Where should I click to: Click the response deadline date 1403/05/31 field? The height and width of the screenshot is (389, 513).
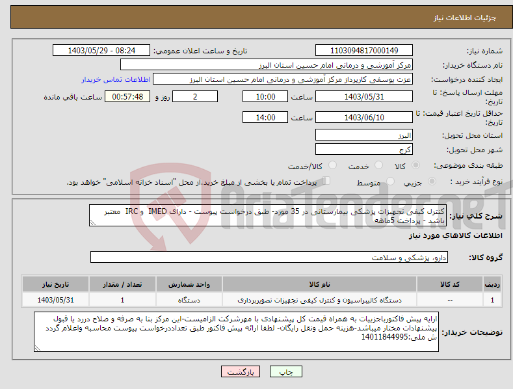tap(364, 96)
